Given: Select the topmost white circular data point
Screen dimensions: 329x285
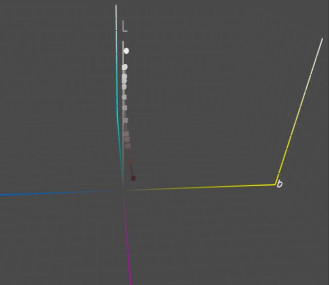Looking at the screenshot, I should [x=126, y=51].
